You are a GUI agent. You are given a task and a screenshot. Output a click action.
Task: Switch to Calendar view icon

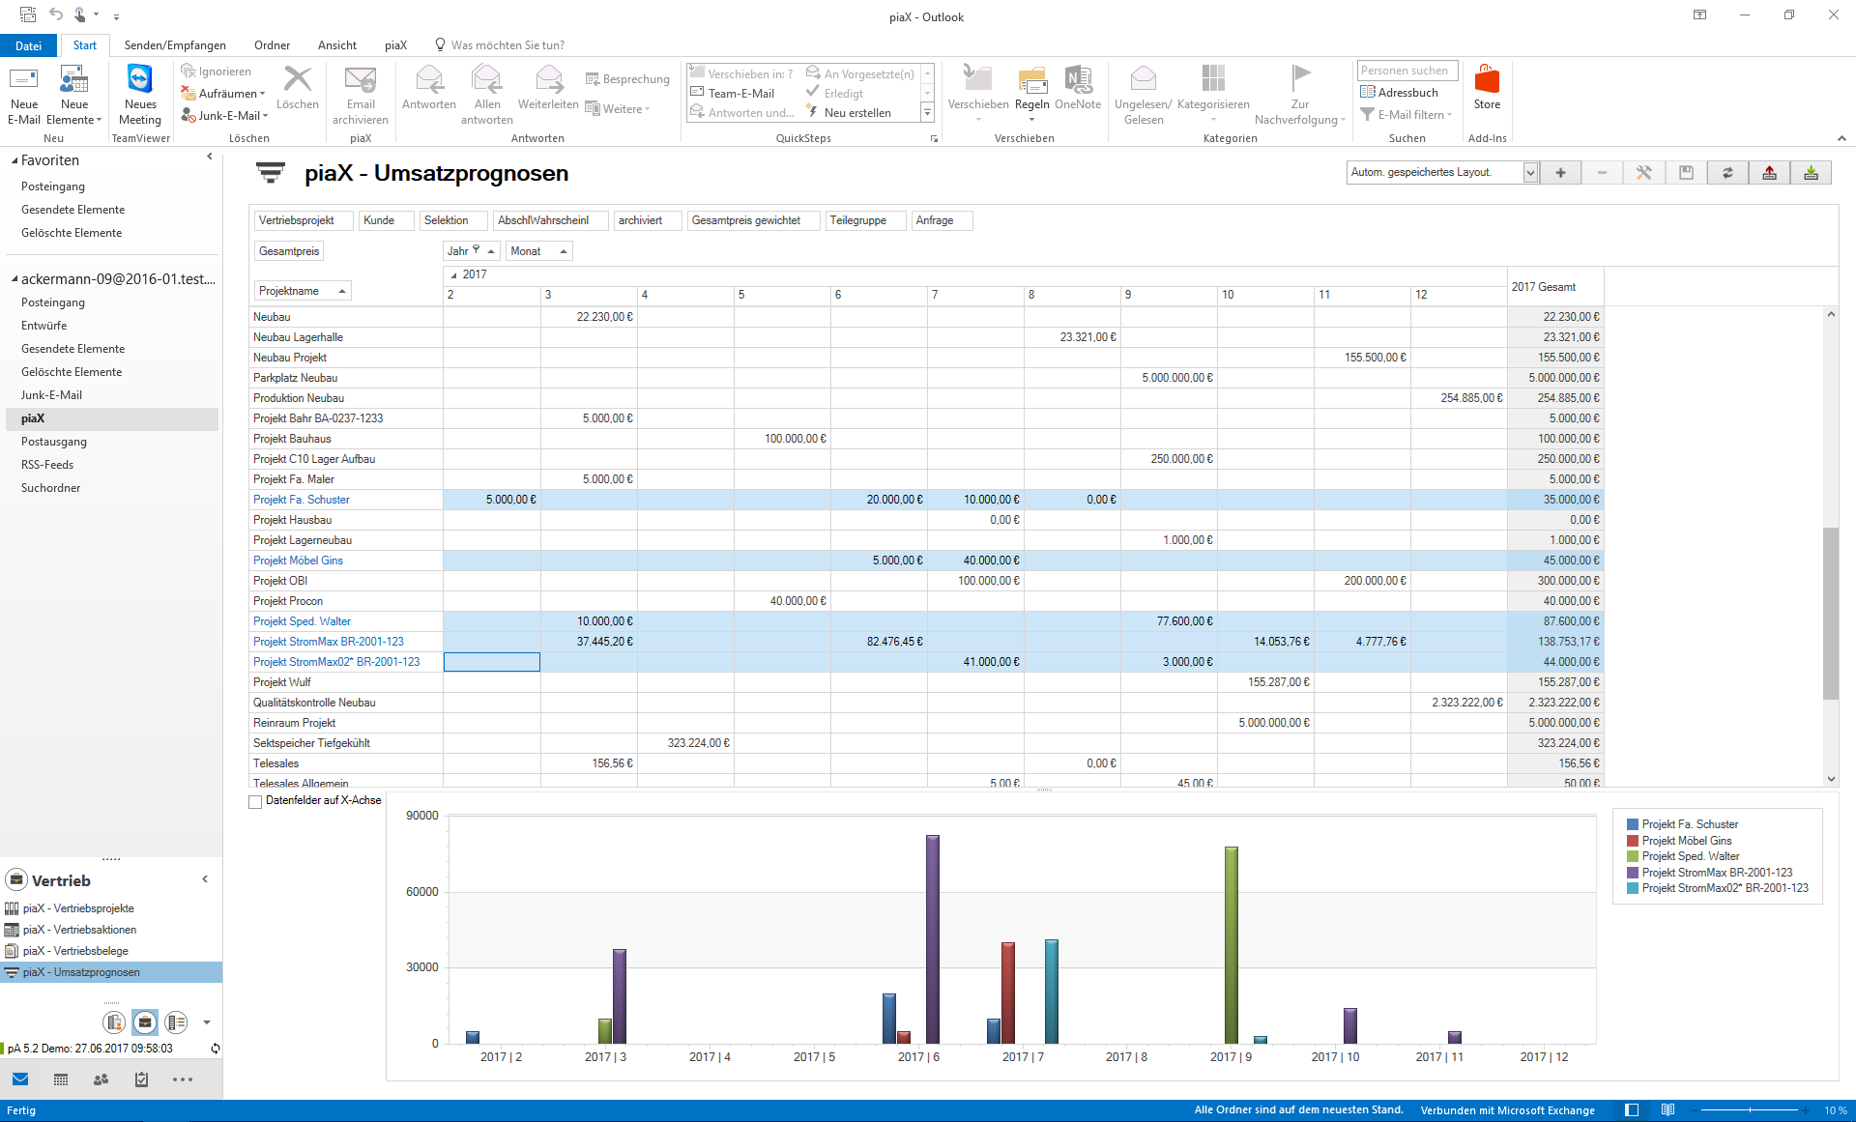[61, 1079]
